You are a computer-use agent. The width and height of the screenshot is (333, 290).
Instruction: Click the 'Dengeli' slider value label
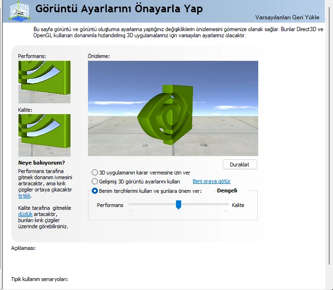click(x=227, y=191)
